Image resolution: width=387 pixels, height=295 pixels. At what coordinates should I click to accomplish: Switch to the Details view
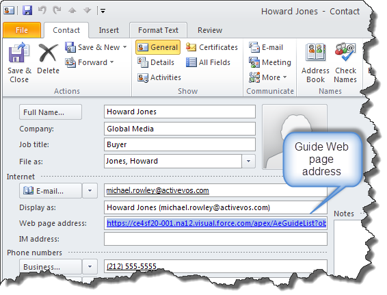coord(156,62)
